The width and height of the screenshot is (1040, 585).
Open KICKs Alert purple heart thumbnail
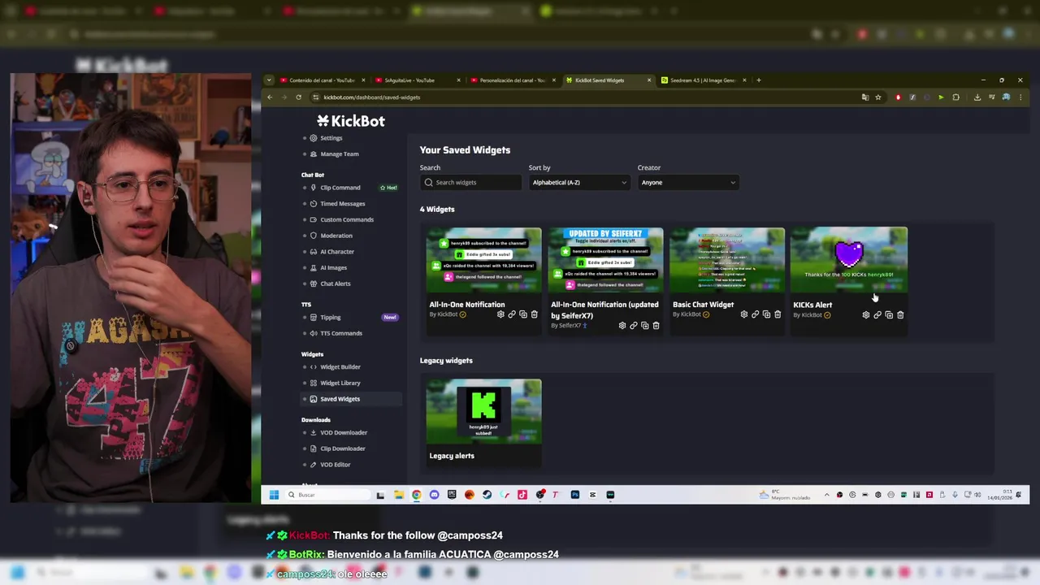[x=849, y=260]
